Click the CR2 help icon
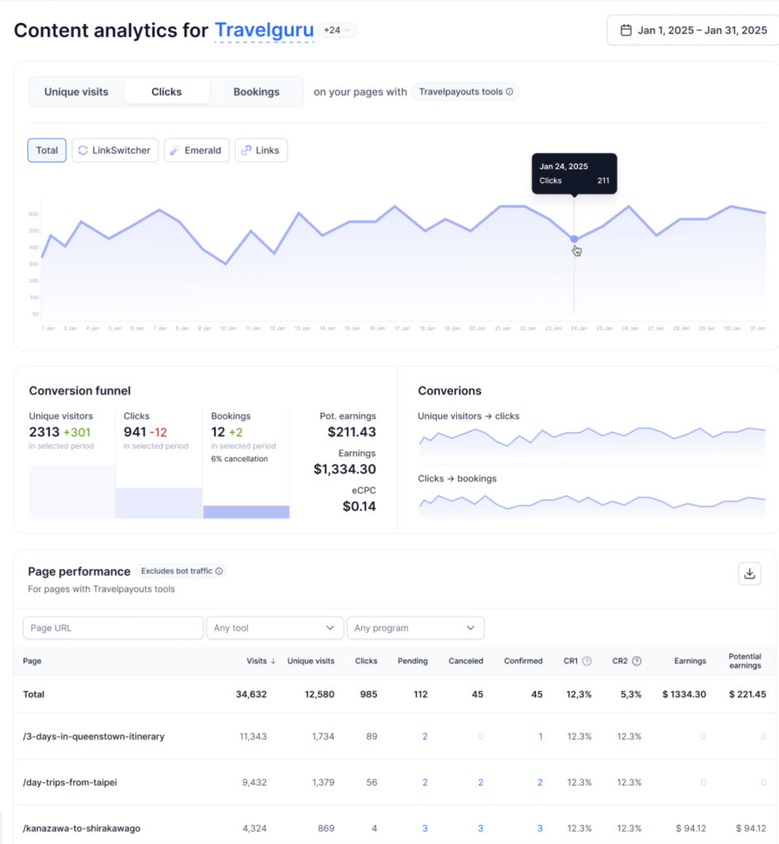 coord(636,661)
